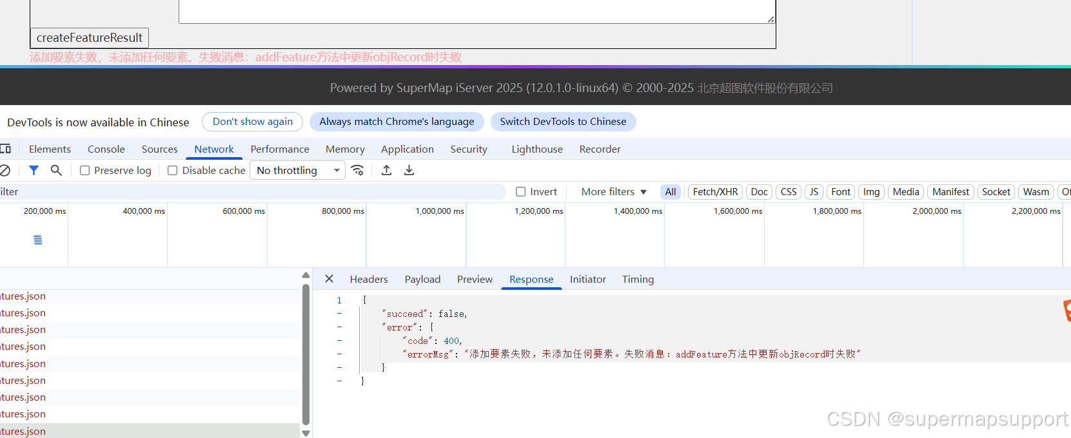
Task: Filter requests by CSS type
Action: click(x=789, y=192)
